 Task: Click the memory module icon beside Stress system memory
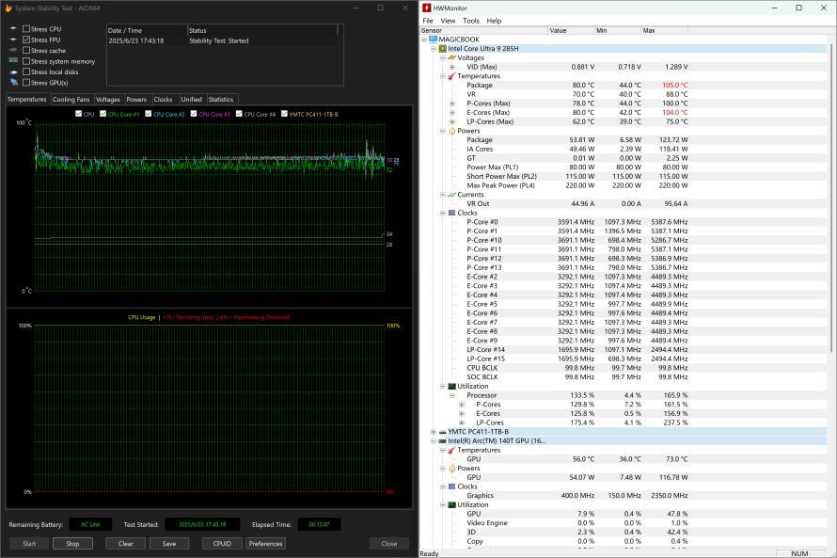13,61
